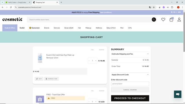
Task: Proceed to checkout
Action: (x=130, y=98)
